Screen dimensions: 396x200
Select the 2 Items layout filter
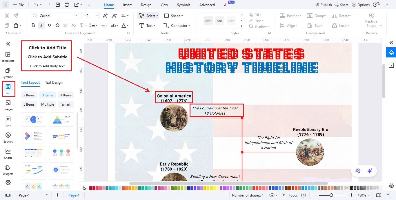pos(29,95)
